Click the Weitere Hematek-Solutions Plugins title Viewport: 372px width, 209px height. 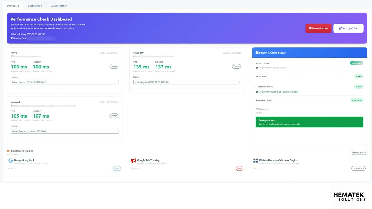click(x=278, y=160)
